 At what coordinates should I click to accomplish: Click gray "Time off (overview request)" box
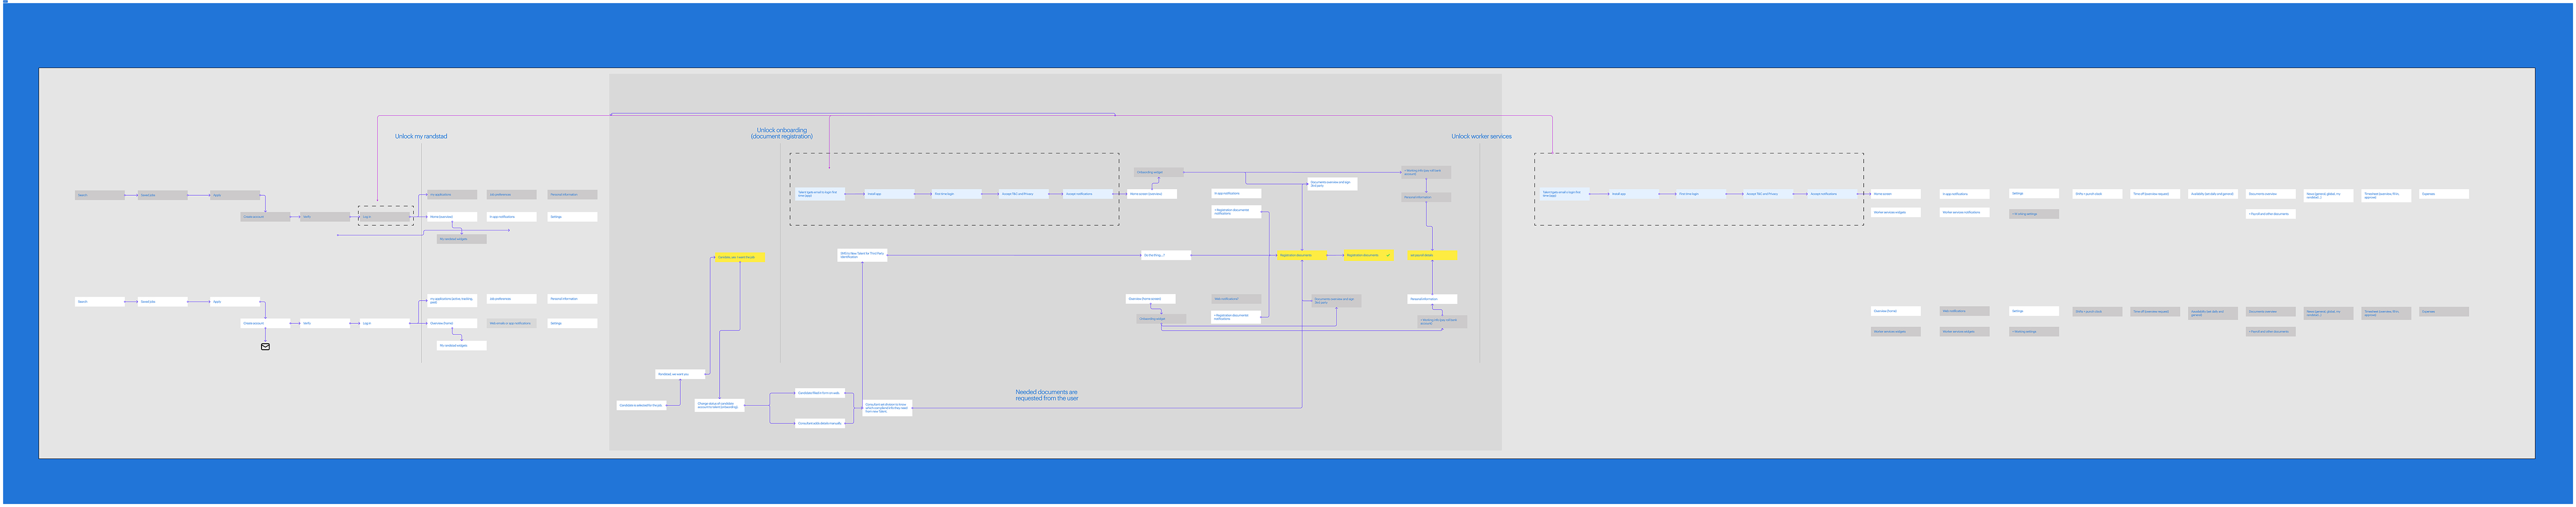coord(2155,312)
